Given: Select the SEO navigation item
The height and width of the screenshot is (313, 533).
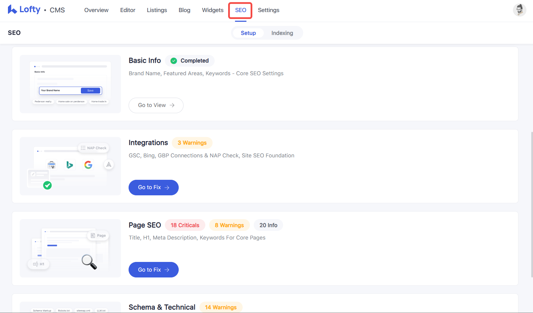Looking at the screenshot, I should click(241, 10).
